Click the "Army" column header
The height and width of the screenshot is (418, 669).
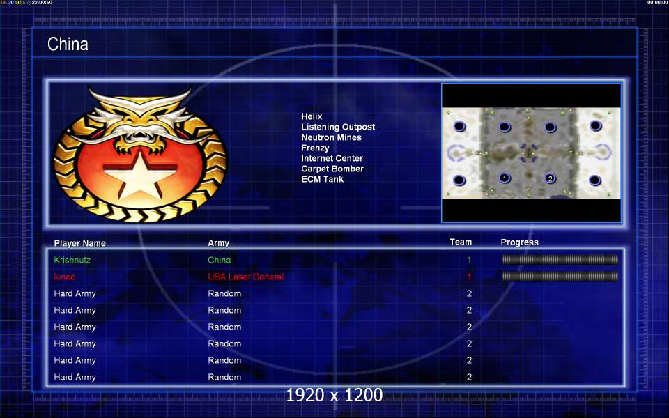tap(218, 243)
